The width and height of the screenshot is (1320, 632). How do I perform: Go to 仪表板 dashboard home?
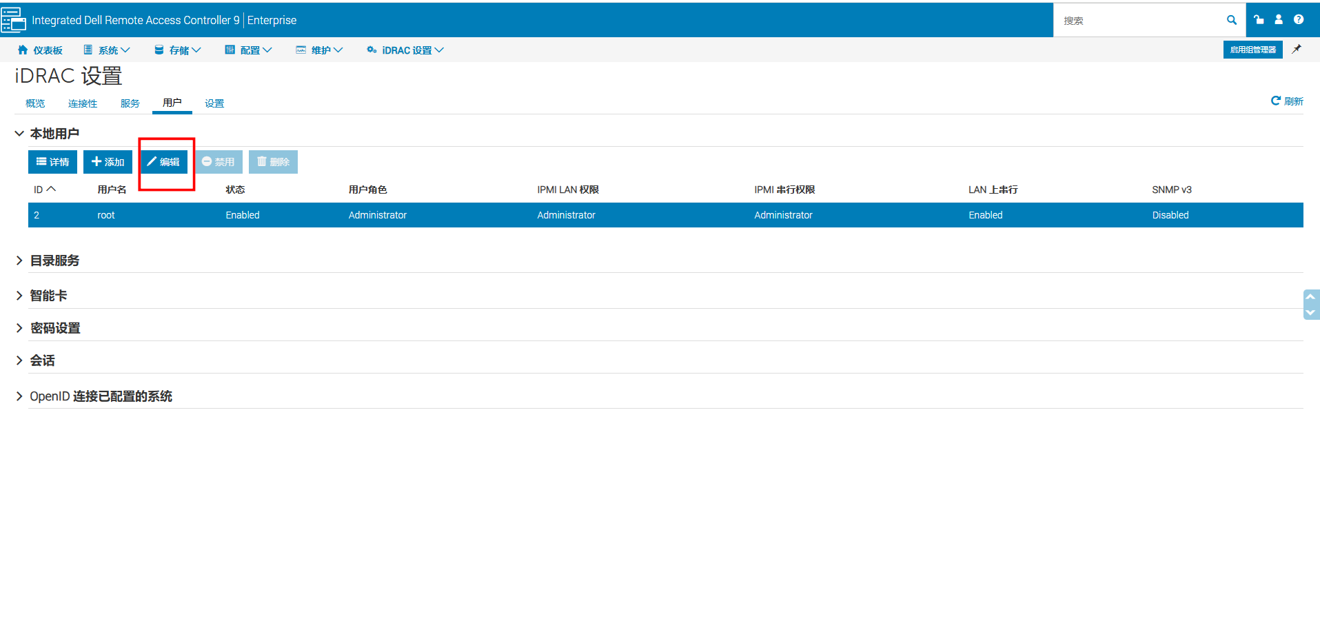[40, 50]
